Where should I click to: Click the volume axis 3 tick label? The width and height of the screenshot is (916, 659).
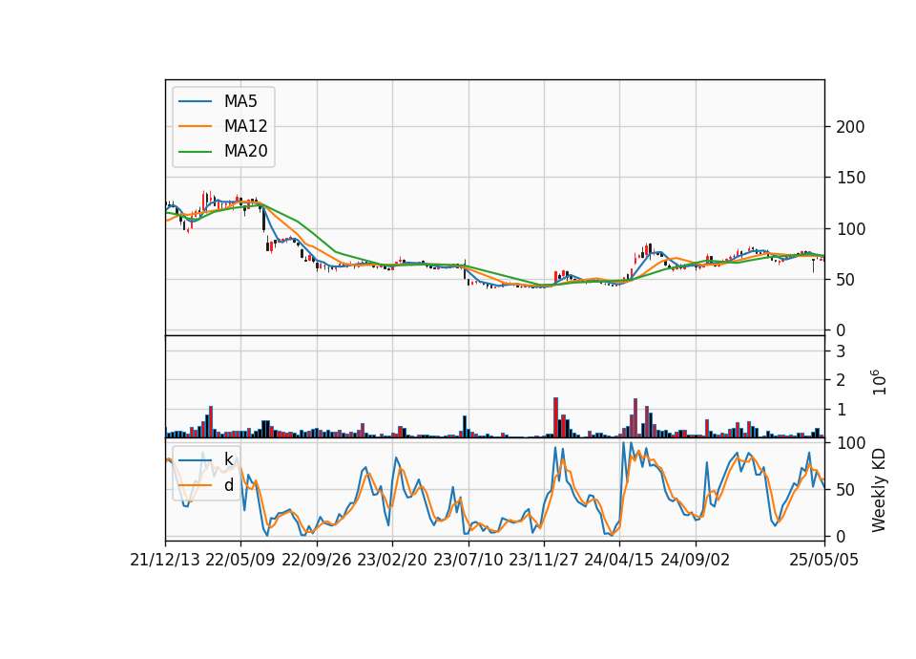(x=841, y=351)
